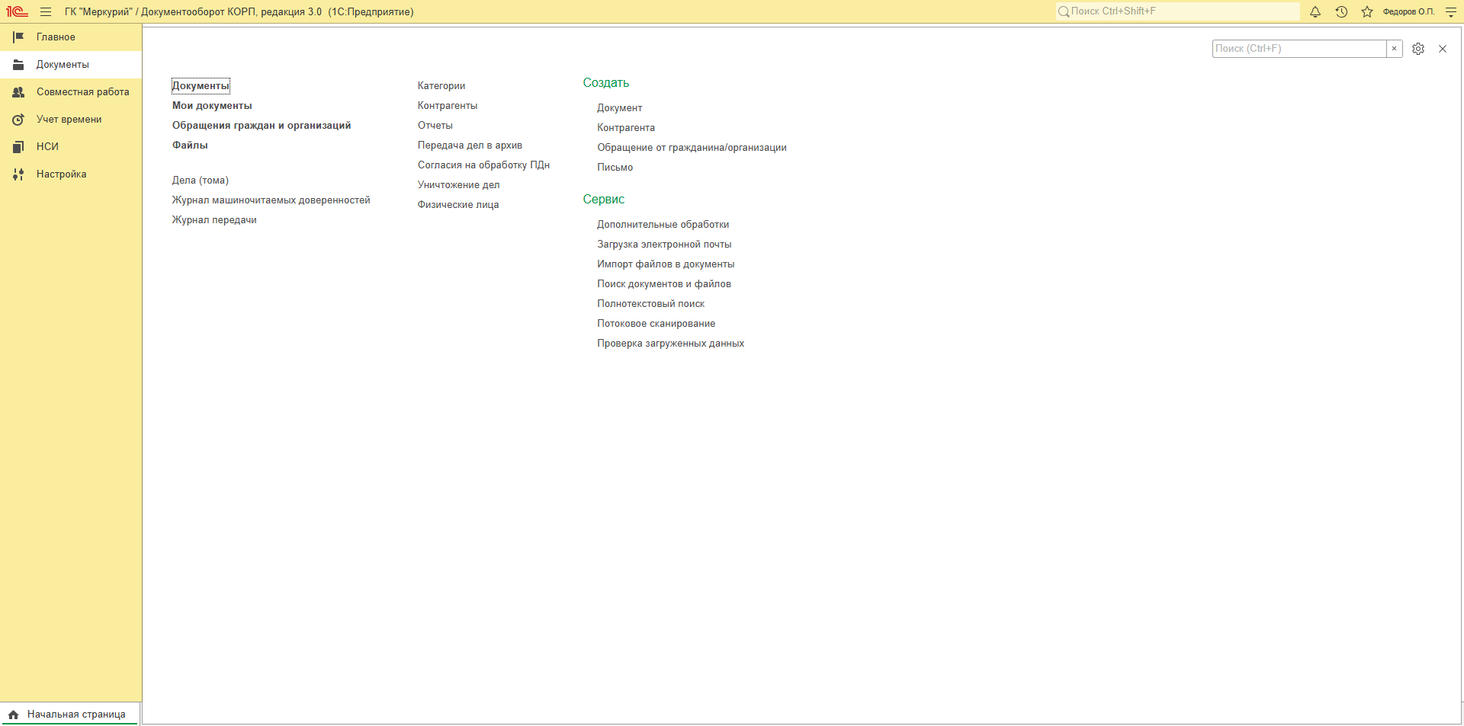Open Дополнительные обработки
Viewport: 1464px width, 726px height.
pos(663,225)
